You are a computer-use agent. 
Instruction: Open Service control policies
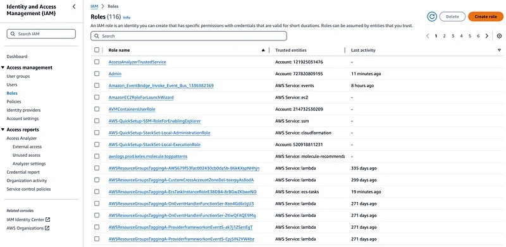pos(28,189)
